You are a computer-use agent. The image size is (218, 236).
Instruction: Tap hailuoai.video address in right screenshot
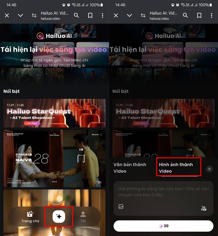(x=159, y=19)
